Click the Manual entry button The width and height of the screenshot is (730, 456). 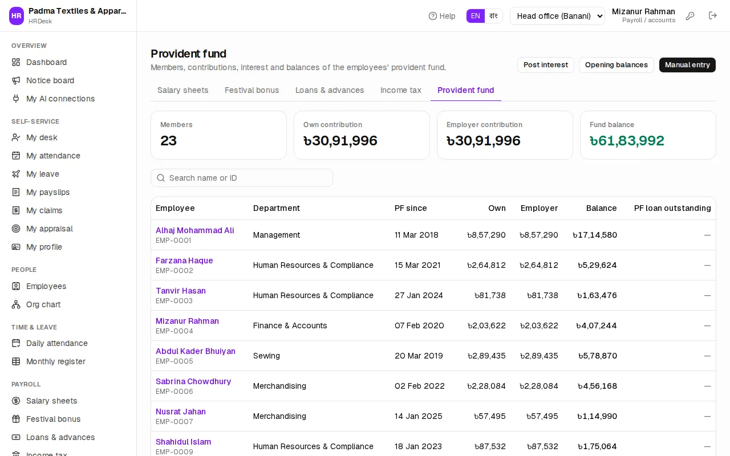[687, 65]
